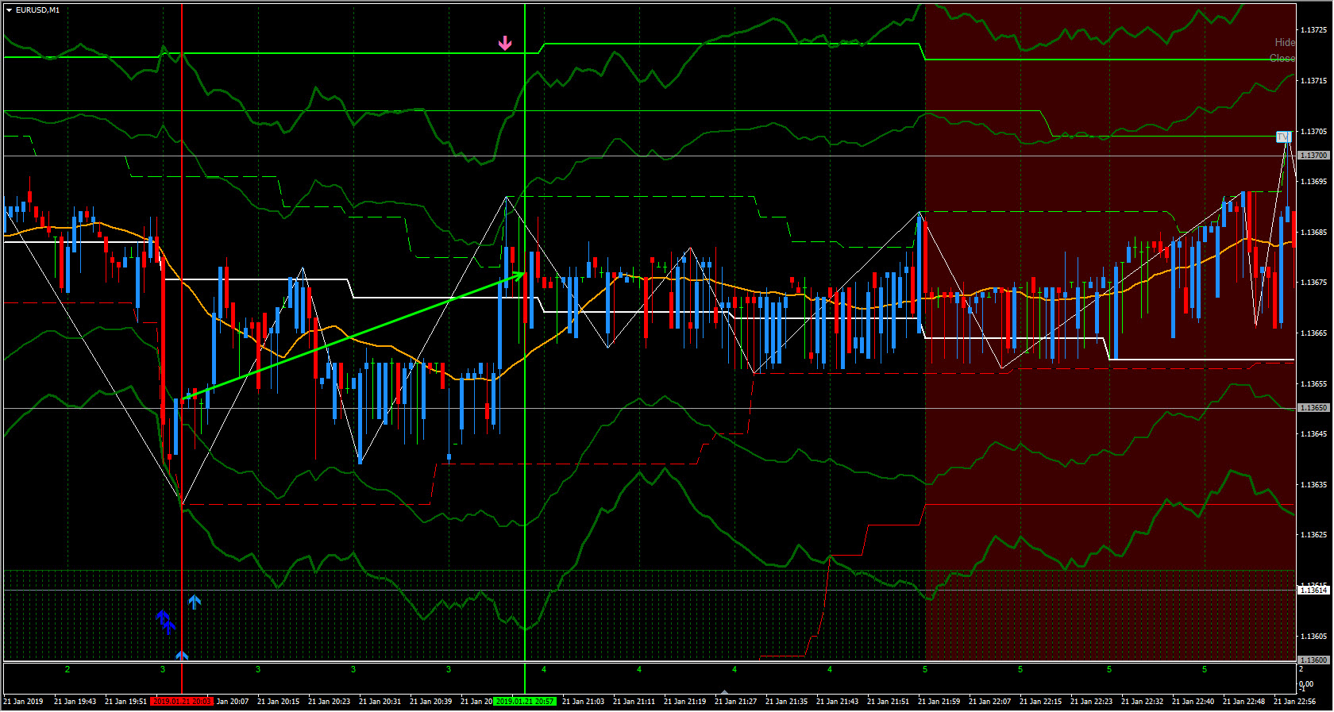The height and width of the screenshot is (712, 1334).
Task: Select the EURUSD,M1 symbol title text
Action: [x=37, y=10]
